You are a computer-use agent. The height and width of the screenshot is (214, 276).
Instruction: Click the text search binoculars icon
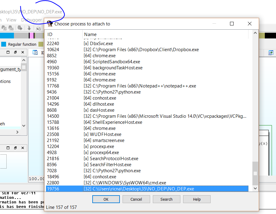coord(4,28)
